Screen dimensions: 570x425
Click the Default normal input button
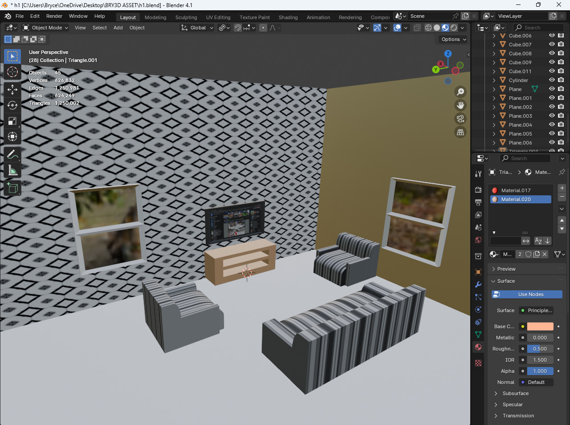tap(536, 382)
